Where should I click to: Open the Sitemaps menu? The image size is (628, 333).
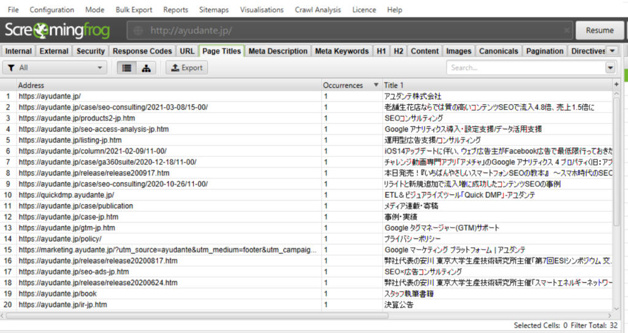click(x=214, y=10)
